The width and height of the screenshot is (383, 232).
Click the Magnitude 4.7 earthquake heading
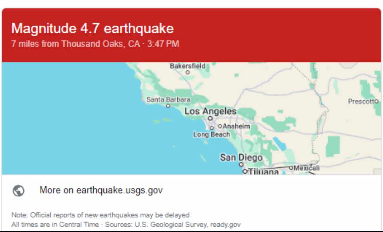pos(92,28)
